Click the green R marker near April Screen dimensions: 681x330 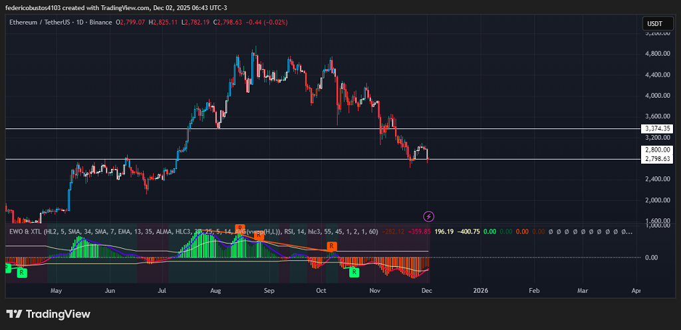tap(23, 272)
